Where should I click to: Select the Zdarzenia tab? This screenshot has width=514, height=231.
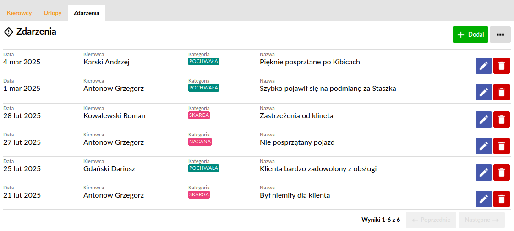pos(87,13)
